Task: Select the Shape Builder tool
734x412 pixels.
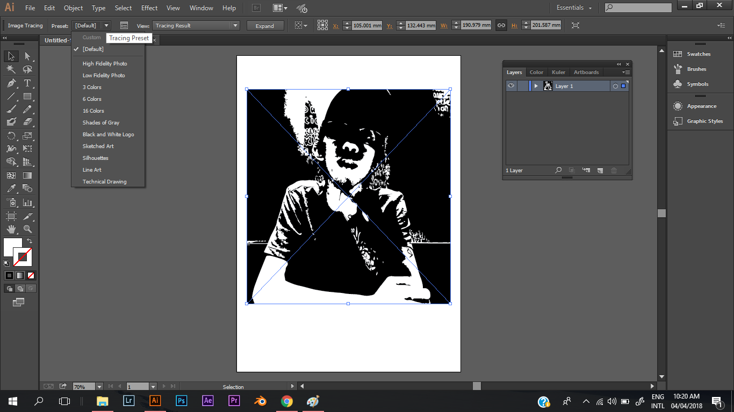Action: point(11,162)
